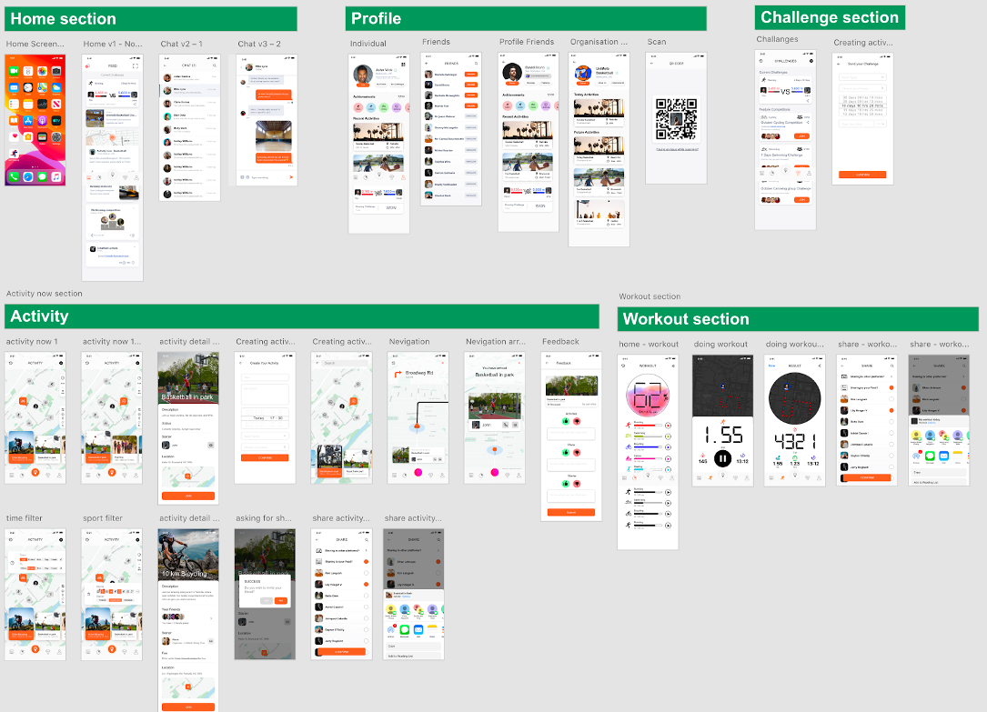
Task: Open the first dropdown in Send your Challenge form
Action: pyautogui.click(x=862, y=77)
